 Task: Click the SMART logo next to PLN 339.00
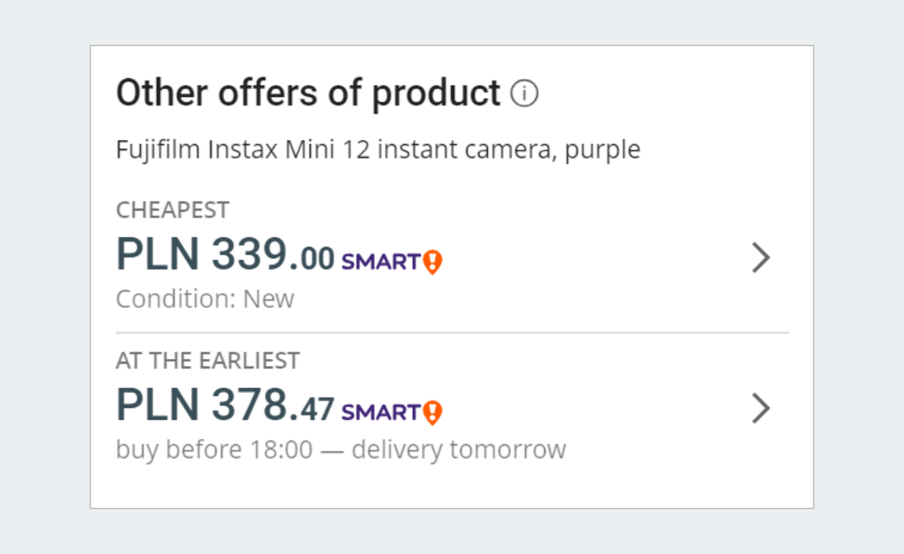[x=380, y=262]
